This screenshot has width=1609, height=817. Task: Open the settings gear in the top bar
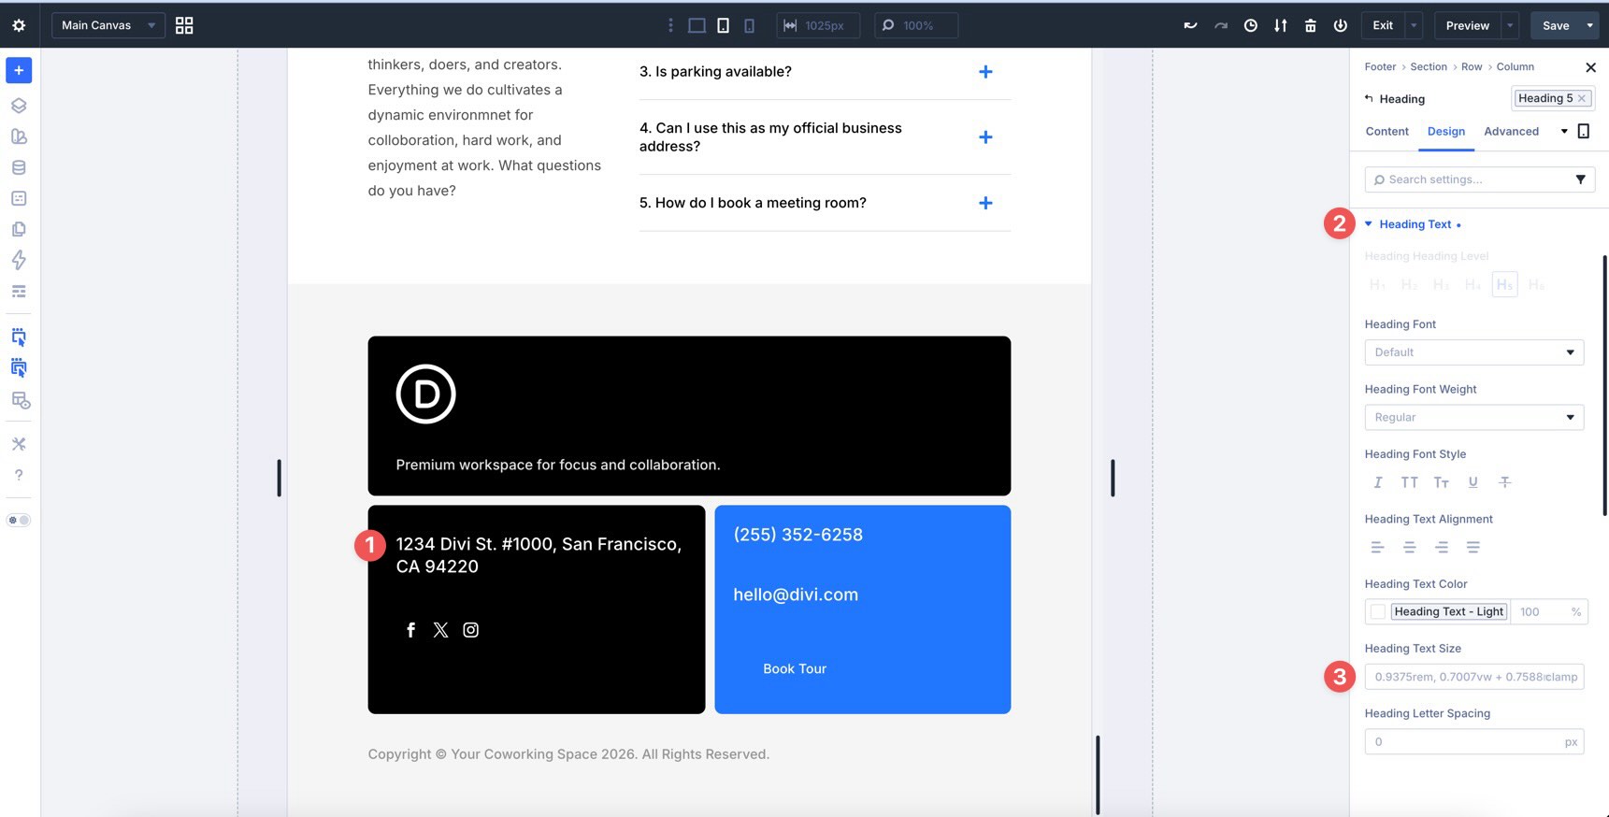tap(19, 25)
